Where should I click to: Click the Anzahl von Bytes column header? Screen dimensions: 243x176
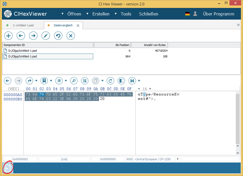coord(149,45)
